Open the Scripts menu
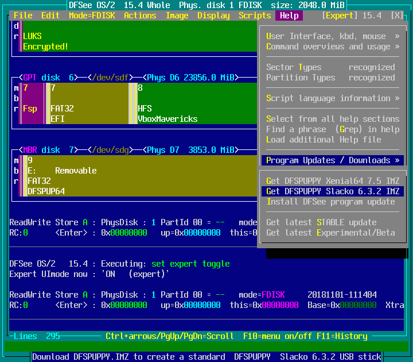This screenshot has width=413, height=362. point(255,16)
